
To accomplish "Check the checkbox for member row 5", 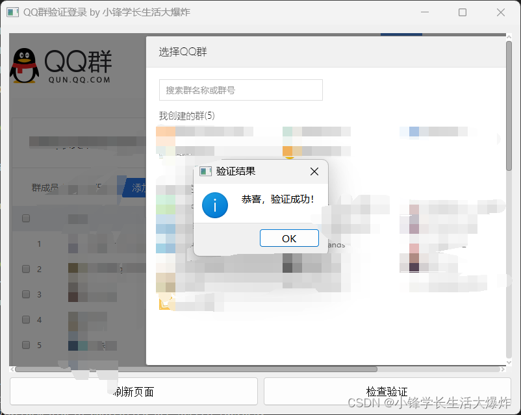I will [25, 345].
